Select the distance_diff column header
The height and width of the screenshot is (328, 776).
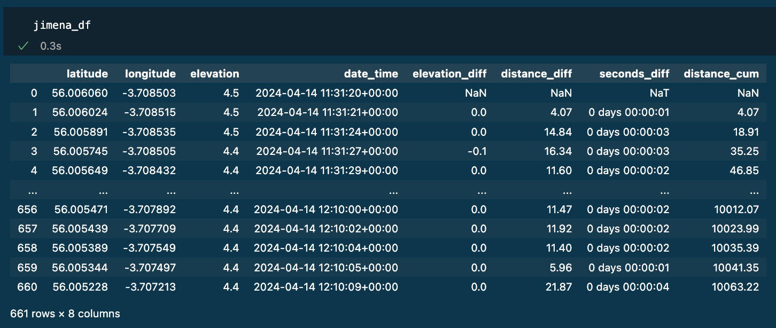[536, 74]
